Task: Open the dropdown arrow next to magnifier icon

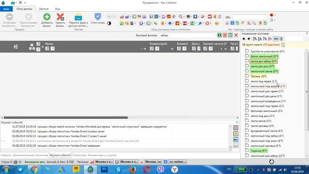Action: point(184,17)
